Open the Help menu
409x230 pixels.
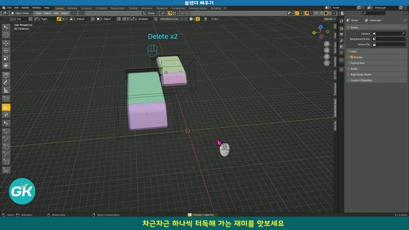click(x=47, y=8)
